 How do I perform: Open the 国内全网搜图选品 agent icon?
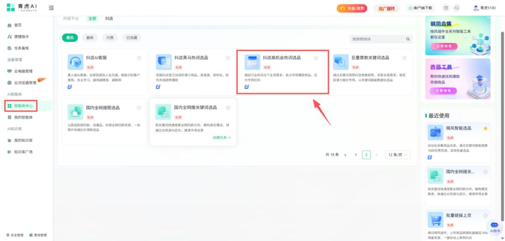75,112
